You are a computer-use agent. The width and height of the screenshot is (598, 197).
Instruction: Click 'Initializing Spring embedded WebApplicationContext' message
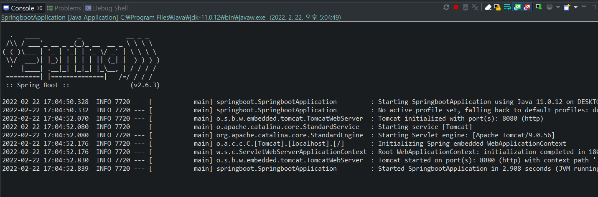(x=472, y=144)
